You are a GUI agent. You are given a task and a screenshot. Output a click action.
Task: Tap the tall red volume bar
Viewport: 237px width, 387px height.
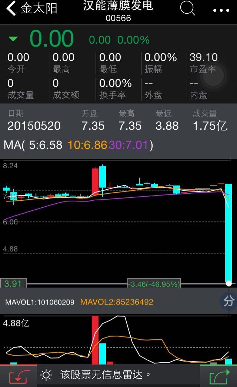(x=95, y=340)
